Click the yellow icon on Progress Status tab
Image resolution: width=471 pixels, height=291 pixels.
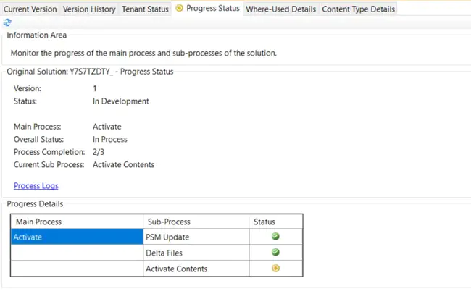coord(179,9)
